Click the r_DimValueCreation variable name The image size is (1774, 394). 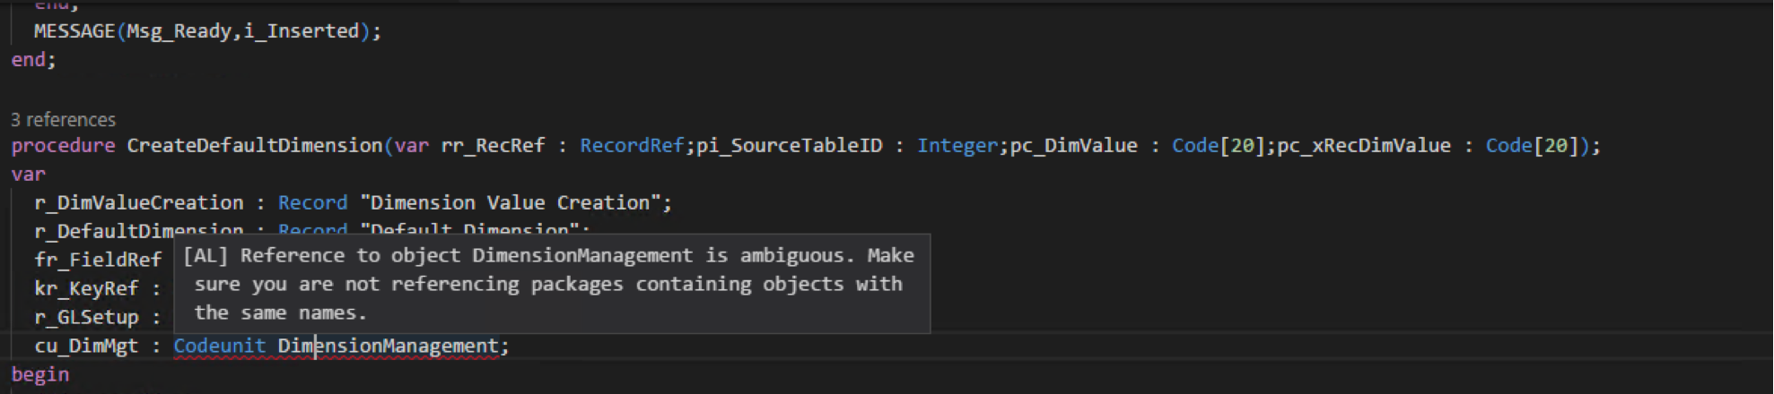[x=139, y=203]
